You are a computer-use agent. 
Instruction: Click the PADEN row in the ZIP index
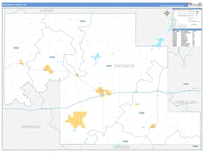pos(187,42)
